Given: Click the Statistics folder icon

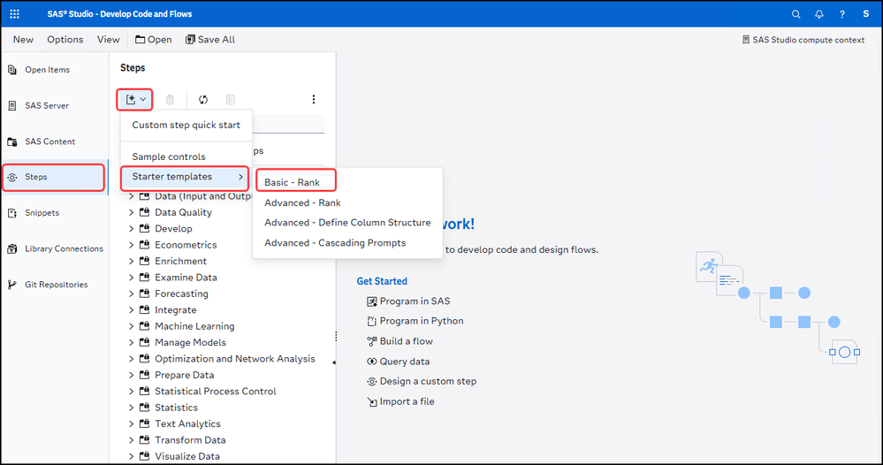Looking at the screenshot, I should tap(145, 408).
